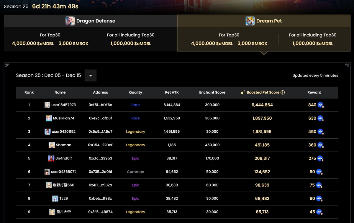Open the Season 25 date dropdown
354x223 pixels.
pos(91,76)
